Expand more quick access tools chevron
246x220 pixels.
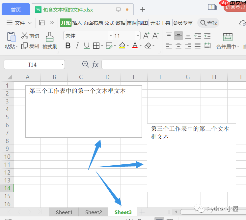tap(52, 23)
